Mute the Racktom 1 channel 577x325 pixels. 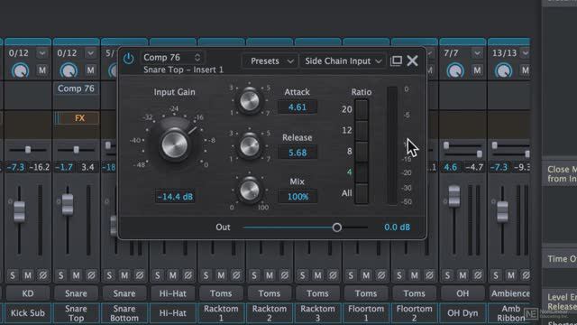221,275
